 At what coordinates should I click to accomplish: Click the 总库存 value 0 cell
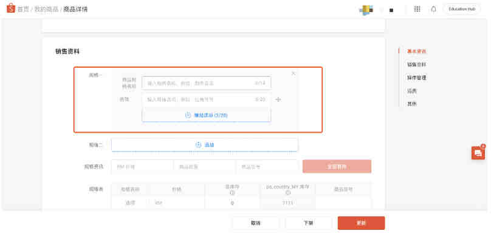click(x=232, y=203)
